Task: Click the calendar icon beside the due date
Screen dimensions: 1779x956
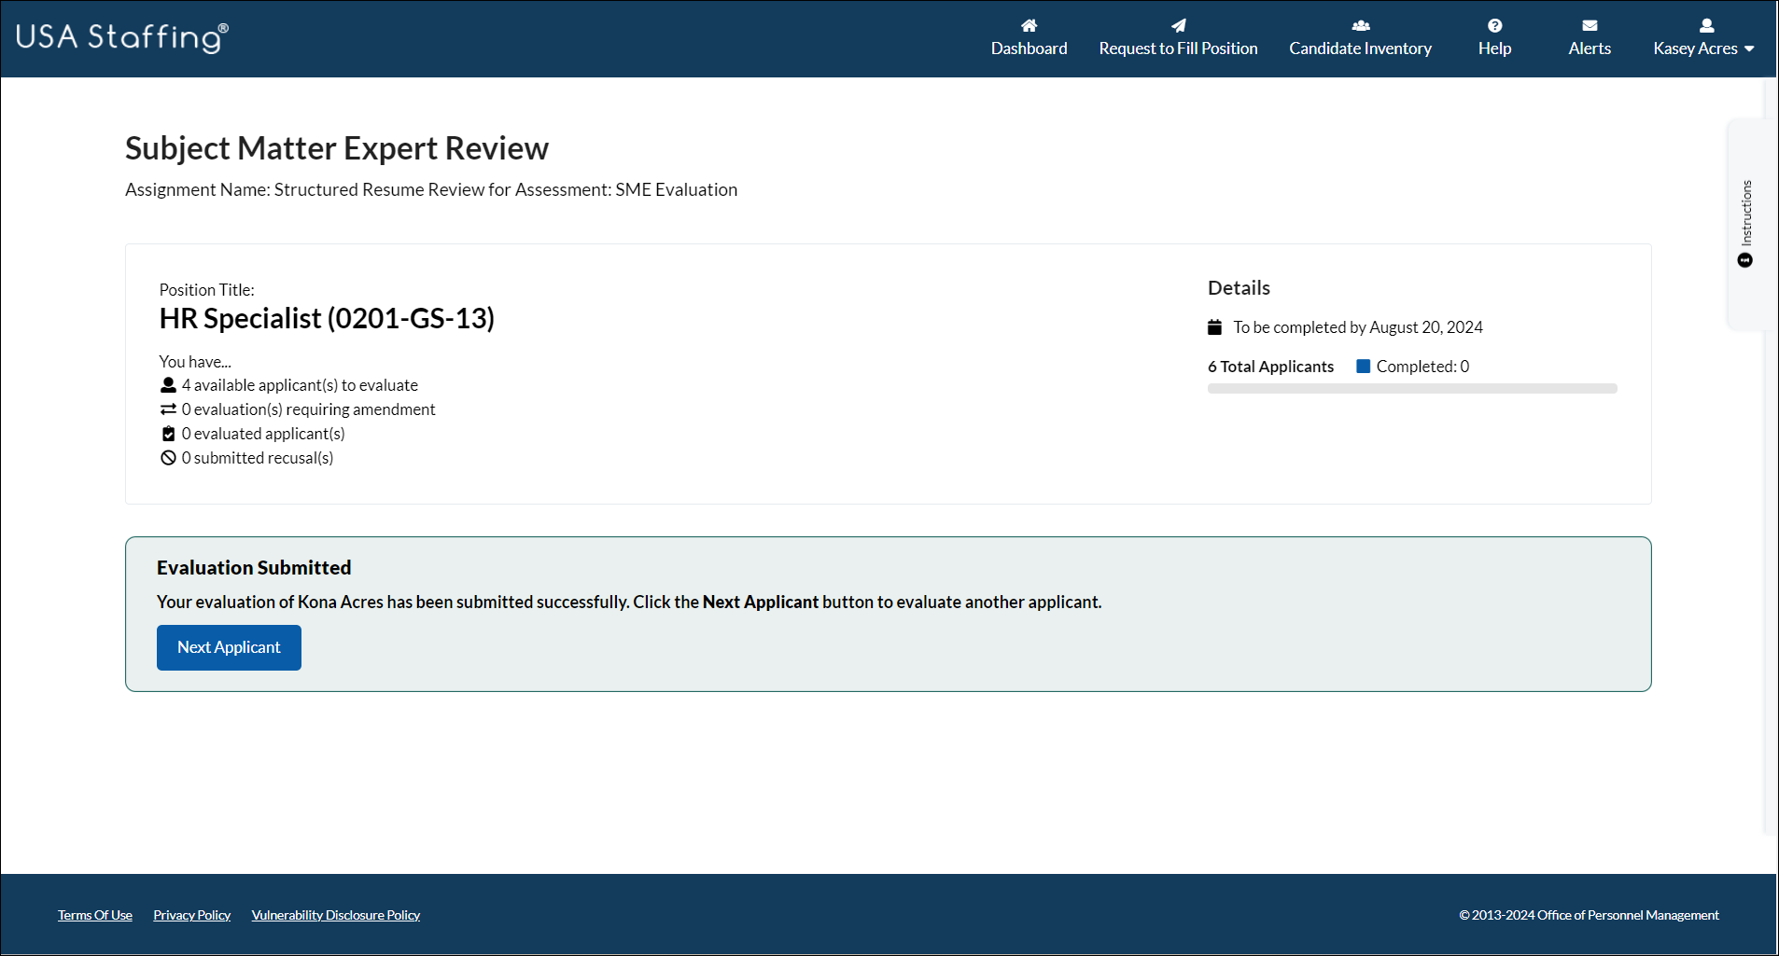Action: tap(1214, 326)
